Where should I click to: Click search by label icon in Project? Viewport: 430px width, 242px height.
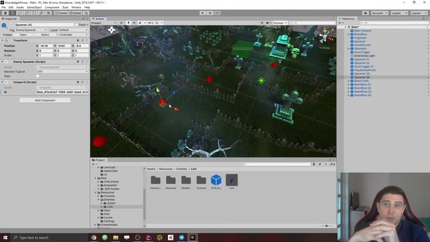320,164
